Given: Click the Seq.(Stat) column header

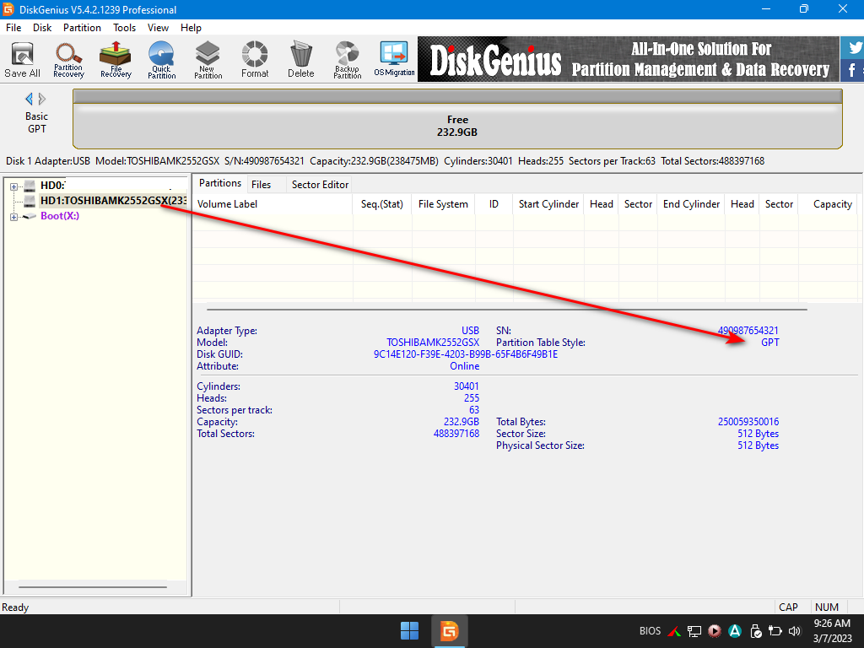Looking at the screenshot, I should (382, 204).
